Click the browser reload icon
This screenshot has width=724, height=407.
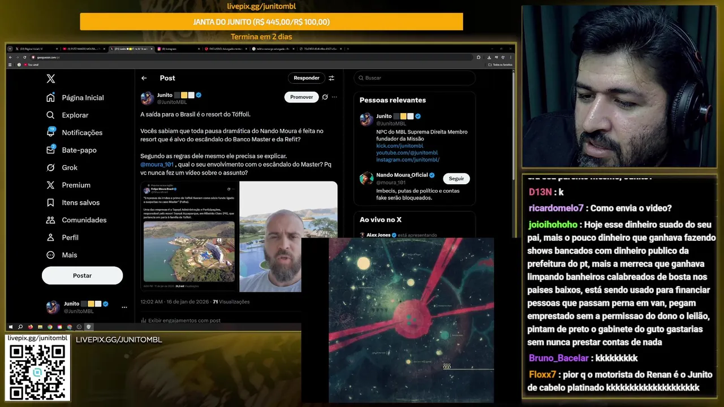(24, 57)
